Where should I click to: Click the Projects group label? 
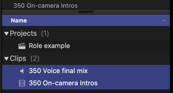pos(23,33)
